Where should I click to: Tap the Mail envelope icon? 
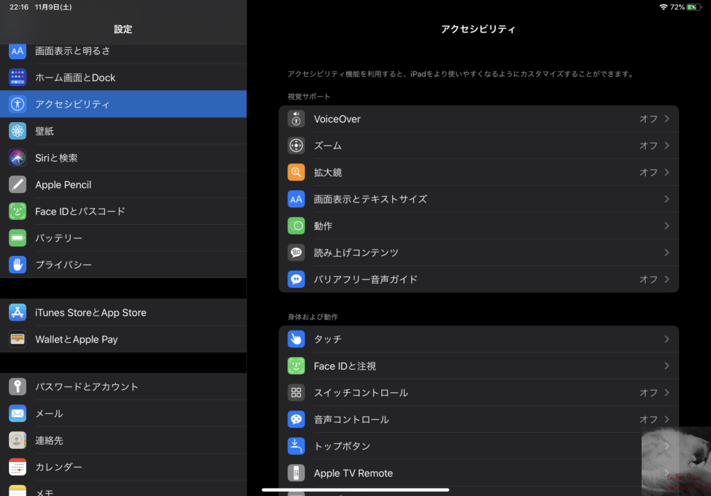[x=17, y=413]
